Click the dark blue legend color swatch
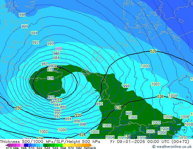 coord(26,145)
